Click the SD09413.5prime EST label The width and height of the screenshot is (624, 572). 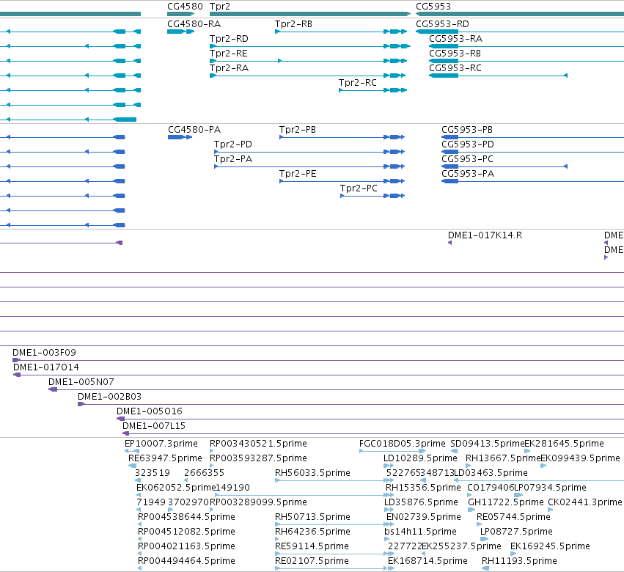point(488,444)
